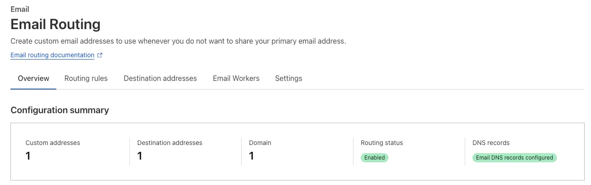
Task: Click the Custom addresses label in summary
Action: pos(53,143)
